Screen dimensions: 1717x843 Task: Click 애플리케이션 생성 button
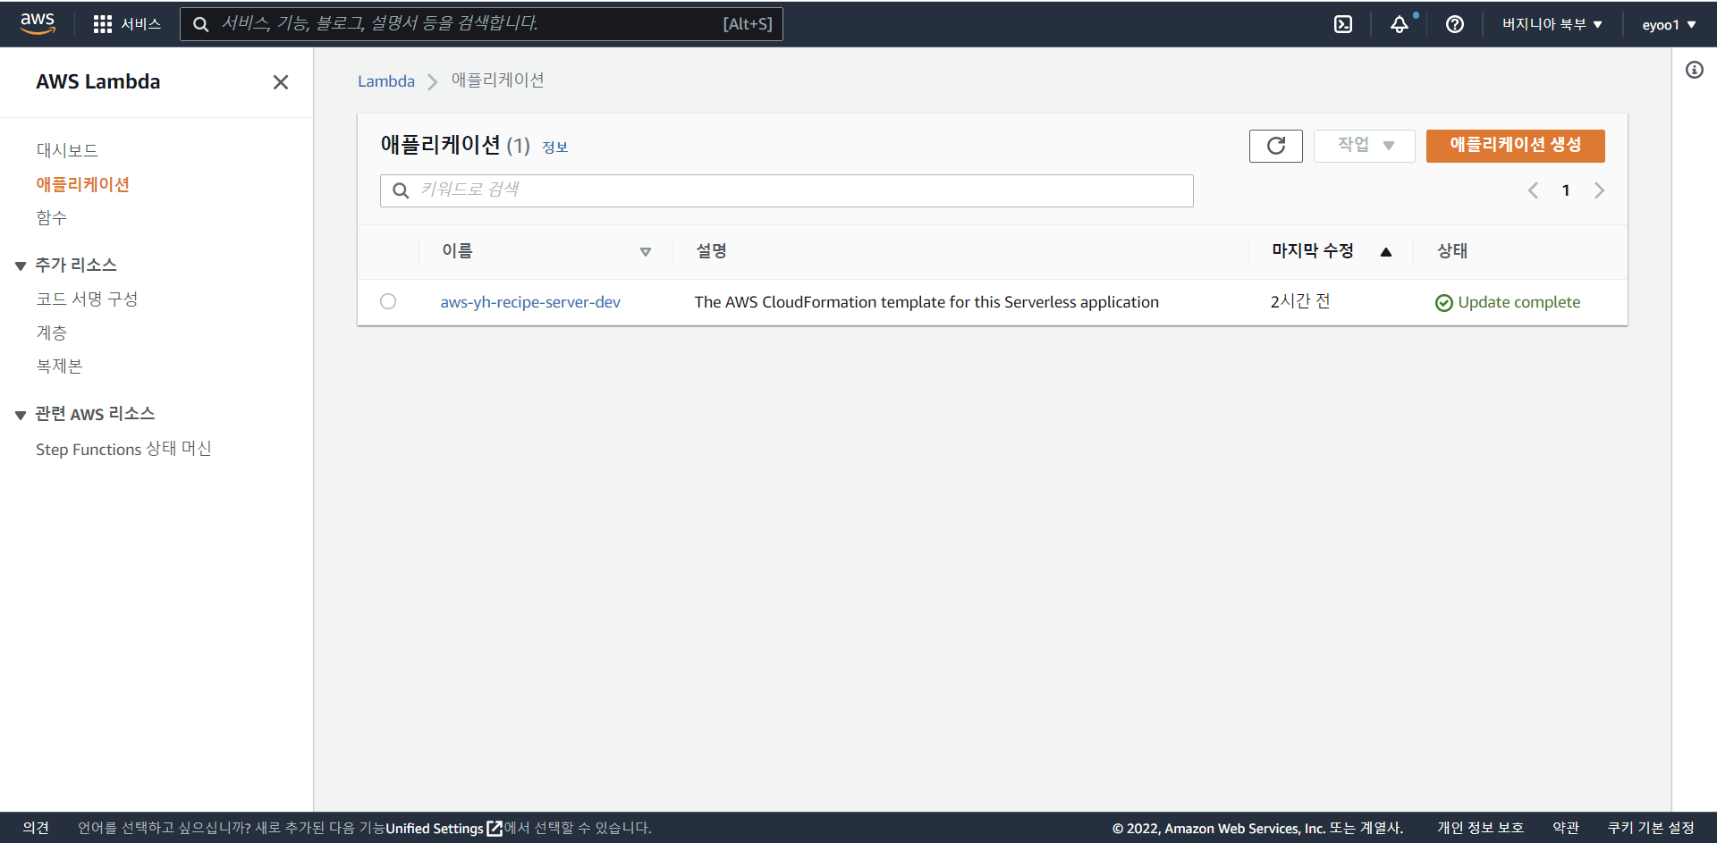click(x=1515, y=146)
